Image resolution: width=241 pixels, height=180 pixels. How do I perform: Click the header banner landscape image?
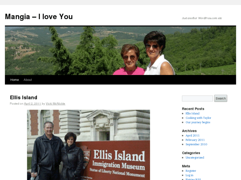click(121, 51)
